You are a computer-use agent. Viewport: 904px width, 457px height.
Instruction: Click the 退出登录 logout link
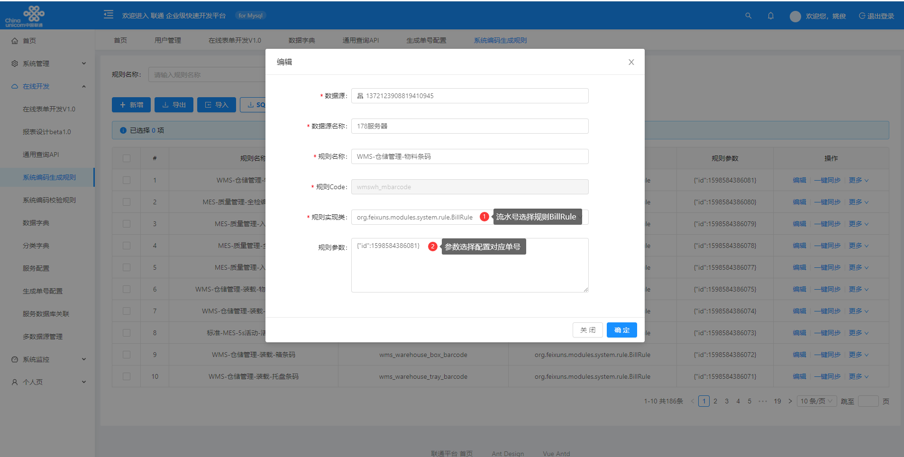(x=877, y=16)
